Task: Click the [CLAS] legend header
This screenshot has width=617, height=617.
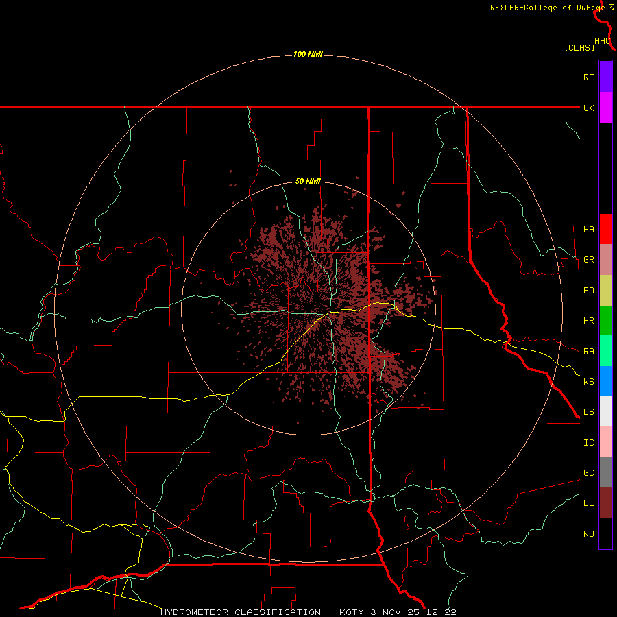Action: click(x=579, y=48)
